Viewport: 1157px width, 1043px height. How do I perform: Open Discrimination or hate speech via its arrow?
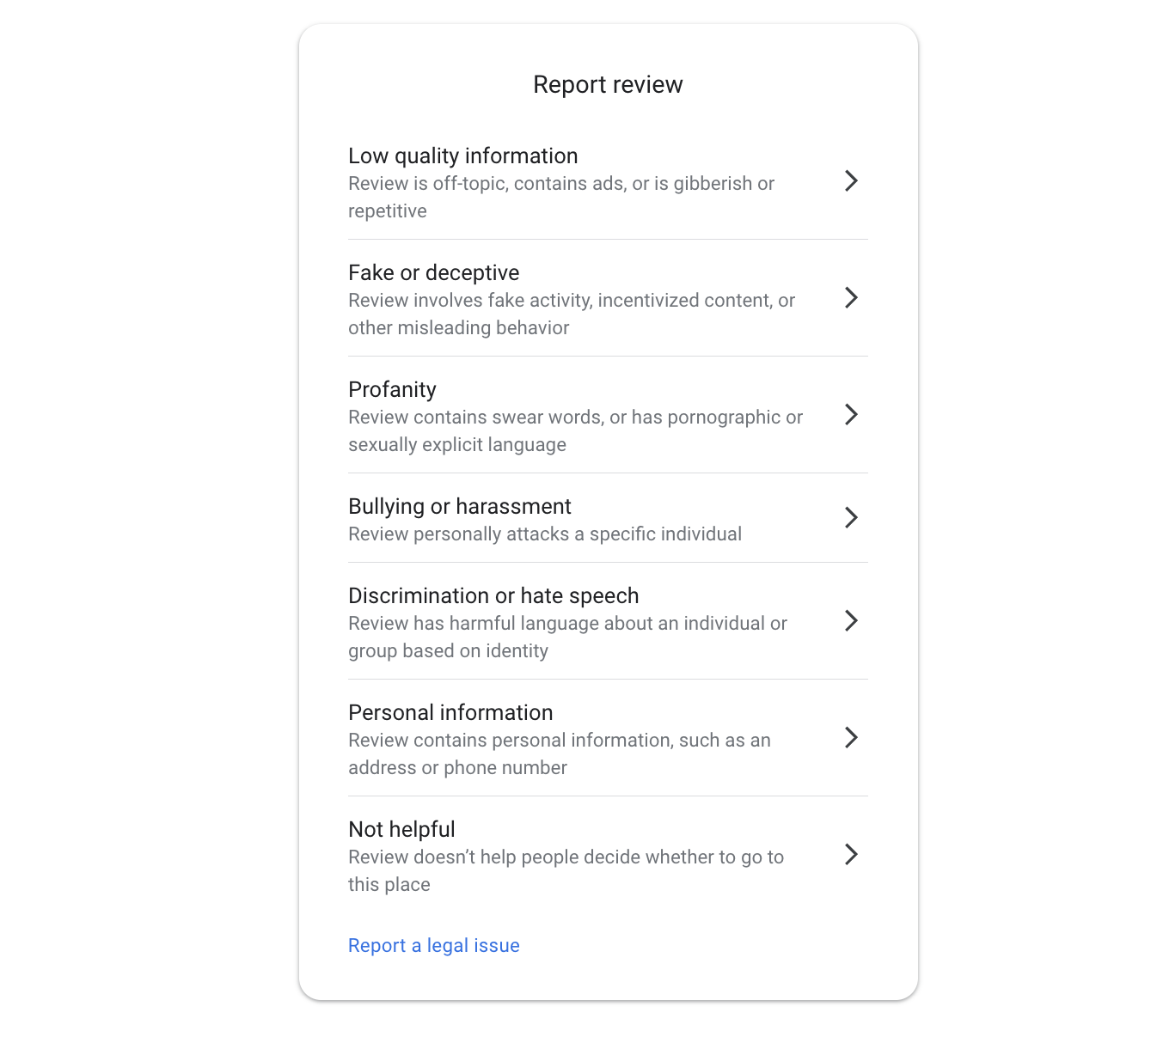851,620
